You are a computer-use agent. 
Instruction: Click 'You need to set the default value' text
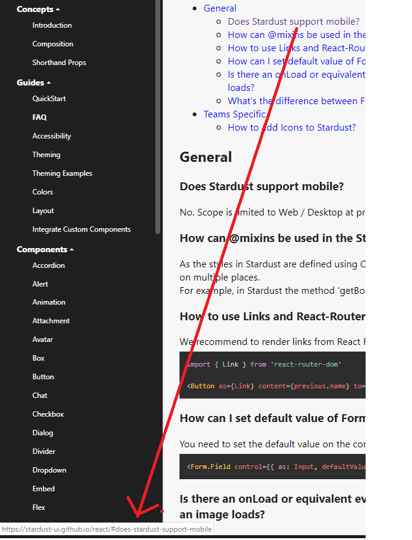272,444
